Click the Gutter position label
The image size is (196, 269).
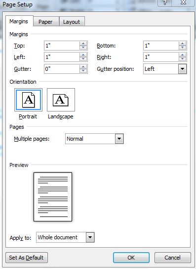[116, 69]
